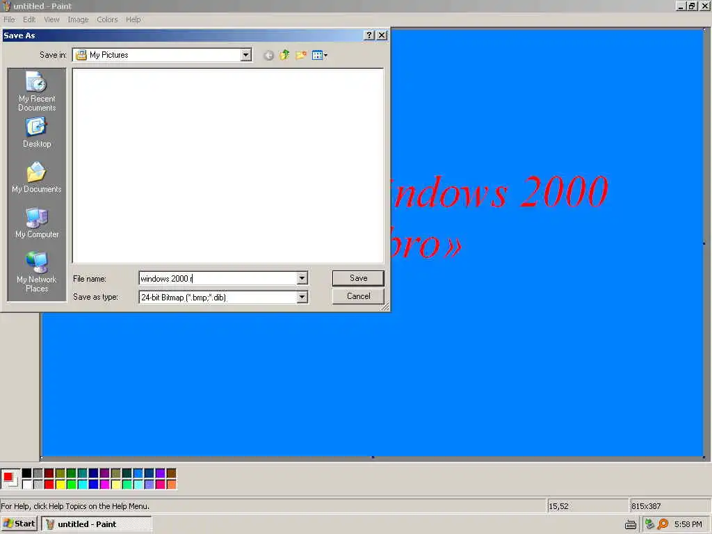Select the yellow color swatch
The width and height of the screenshot is (712, 534).
[60, 485]
